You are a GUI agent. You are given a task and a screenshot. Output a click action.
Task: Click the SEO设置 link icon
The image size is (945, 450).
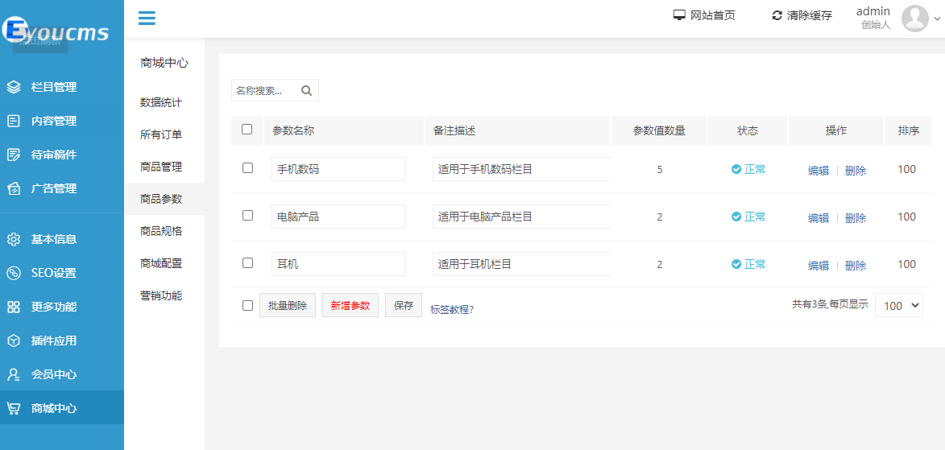pos(14,273)
